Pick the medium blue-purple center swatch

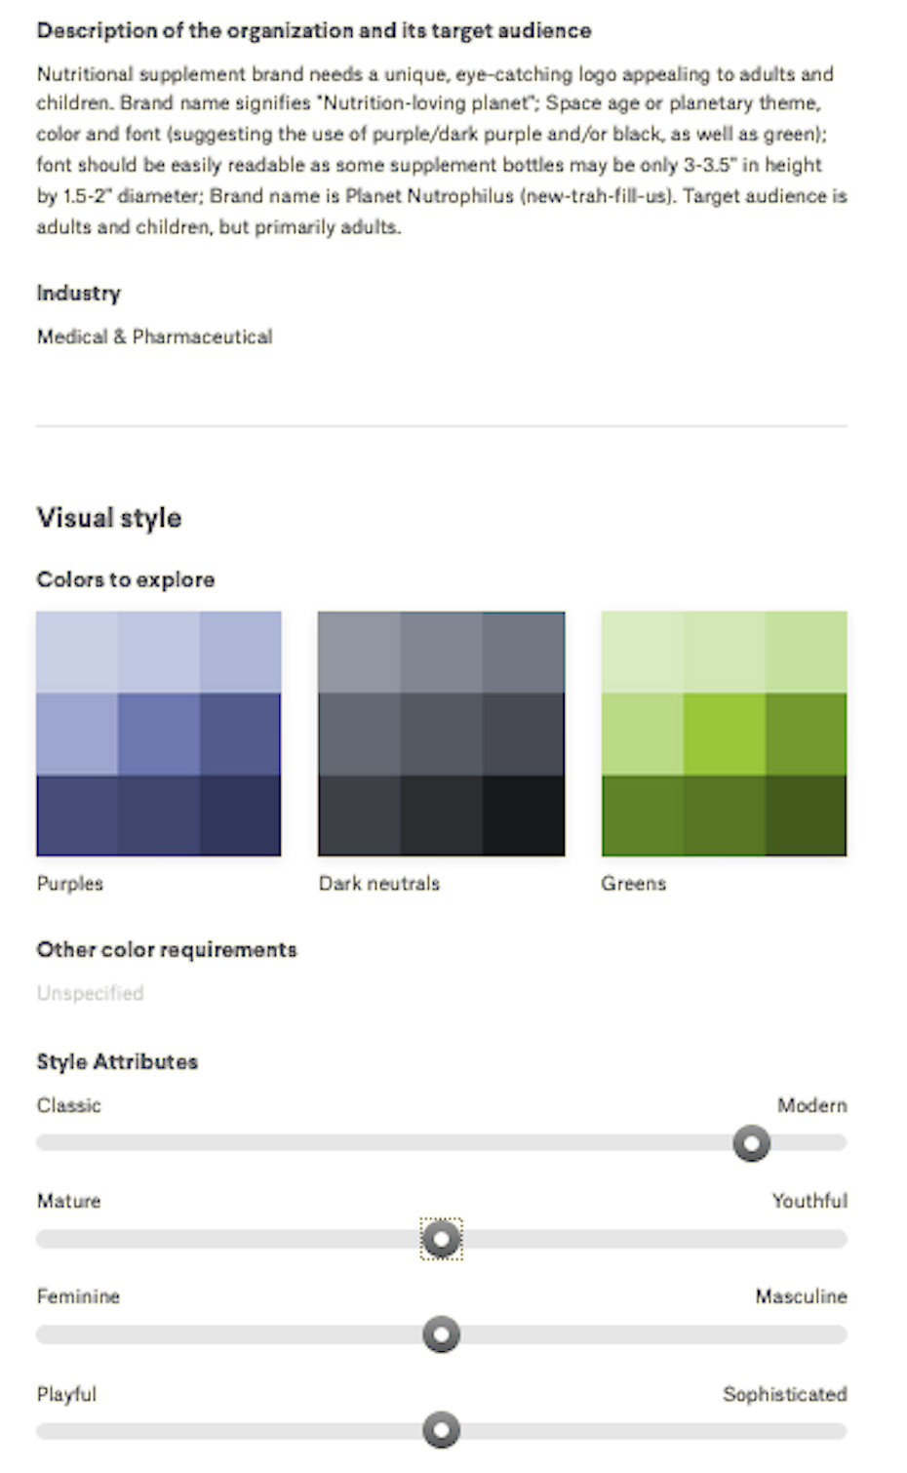click(158, 734)
